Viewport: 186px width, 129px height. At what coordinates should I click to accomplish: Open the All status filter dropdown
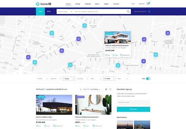tap(82, 79)
